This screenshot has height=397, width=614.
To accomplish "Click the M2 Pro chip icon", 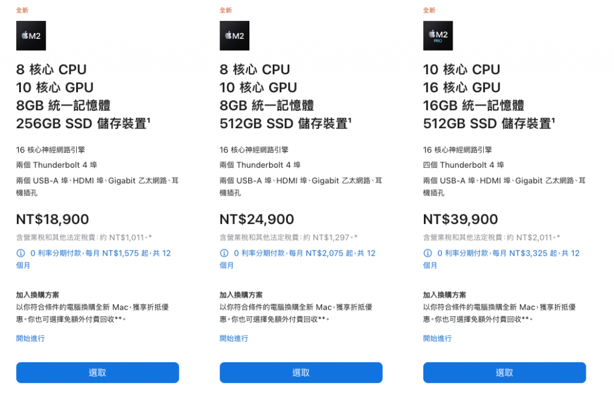I will click(x=438, y=35).
